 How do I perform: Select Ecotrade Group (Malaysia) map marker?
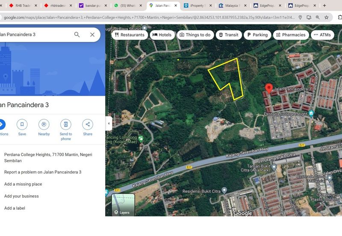pos(330,178)
